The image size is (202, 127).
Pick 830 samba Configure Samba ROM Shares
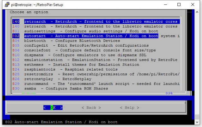point(60,89)
